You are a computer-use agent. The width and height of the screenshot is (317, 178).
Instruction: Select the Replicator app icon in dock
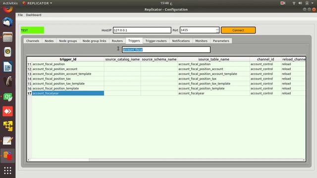[x=8, y=156]
